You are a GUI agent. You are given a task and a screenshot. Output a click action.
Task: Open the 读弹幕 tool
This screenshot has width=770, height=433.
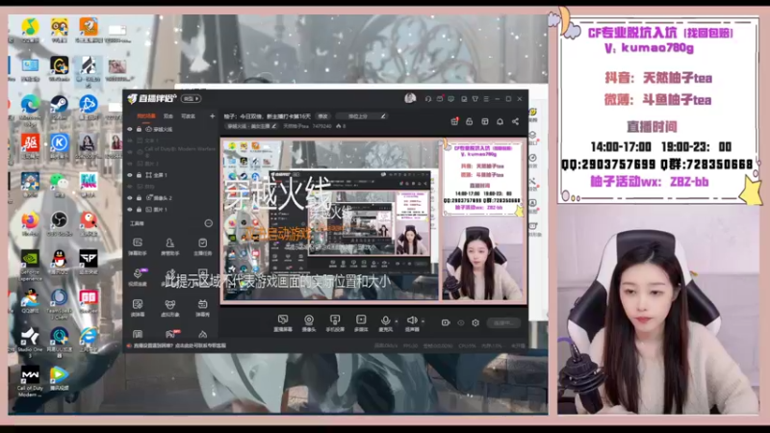pos(138,308)
